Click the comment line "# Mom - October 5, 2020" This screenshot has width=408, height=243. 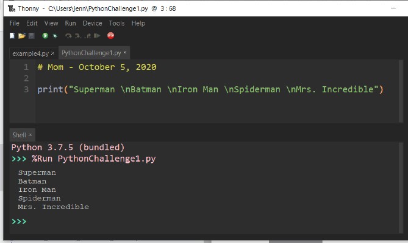pyautogui.click(x=97, y=67)
